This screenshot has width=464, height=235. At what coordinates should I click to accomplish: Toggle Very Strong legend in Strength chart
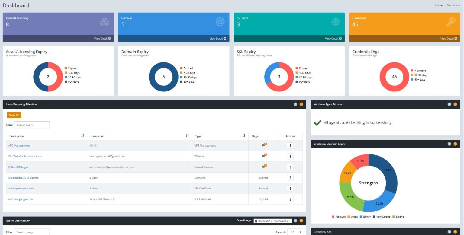(x=381, y=217)
